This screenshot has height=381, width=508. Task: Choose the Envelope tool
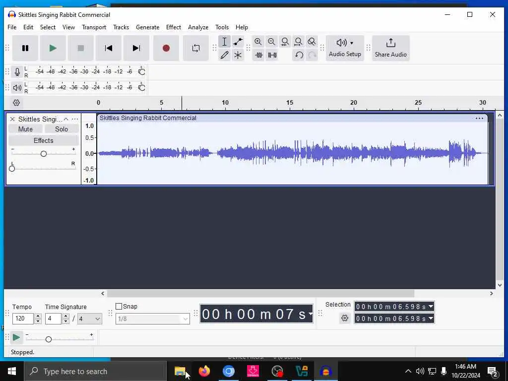click(x=238, y=42)
